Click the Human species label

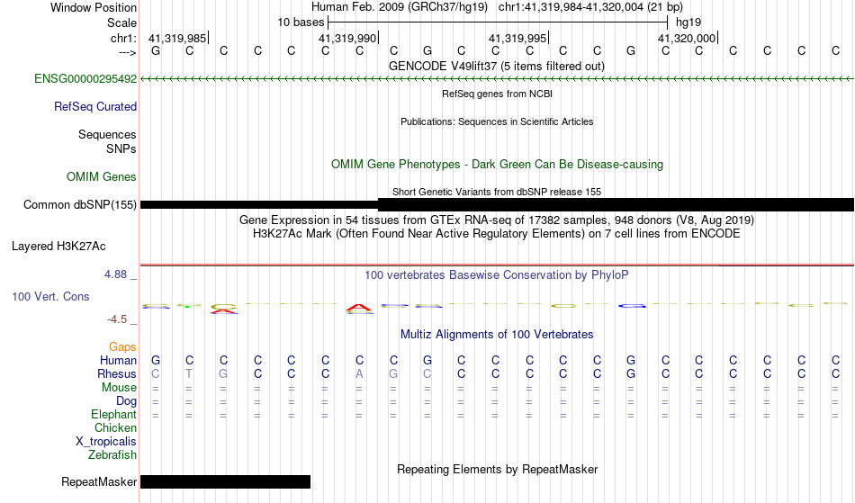point(118,361)
